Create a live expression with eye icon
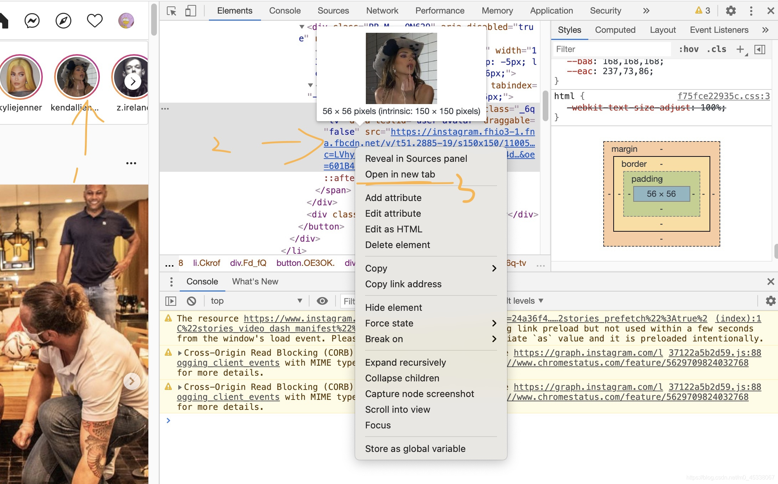The height and width of the screenshot is (484, 778). click(322, 301)
